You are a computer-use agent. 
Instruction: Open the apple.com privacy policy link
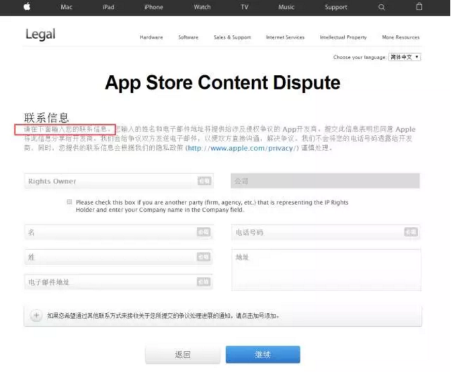click(x=243, y=148)
